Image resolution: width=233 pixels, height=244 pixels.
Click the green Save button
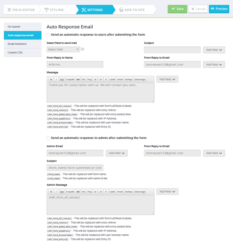point(177,9)
